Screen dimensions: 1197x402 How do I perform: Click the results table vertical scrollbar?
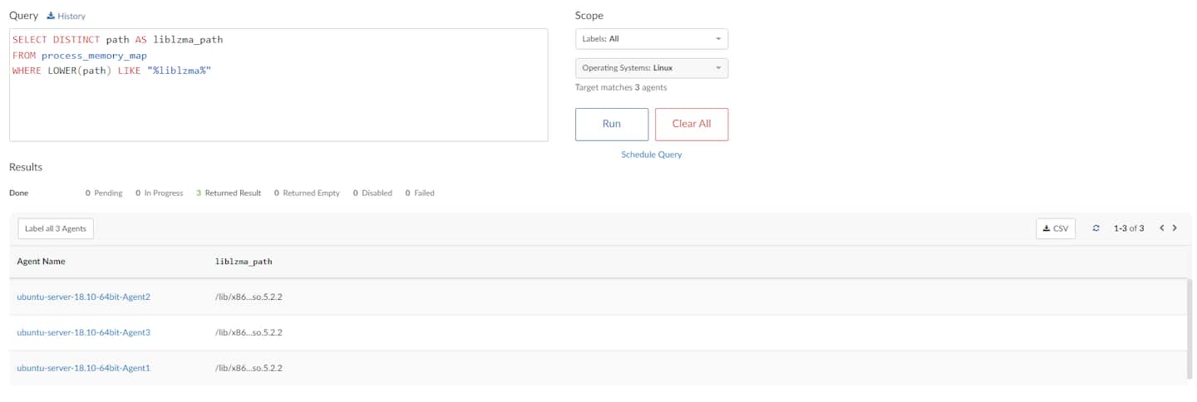pyautogui.click(x=1190, y=328)
